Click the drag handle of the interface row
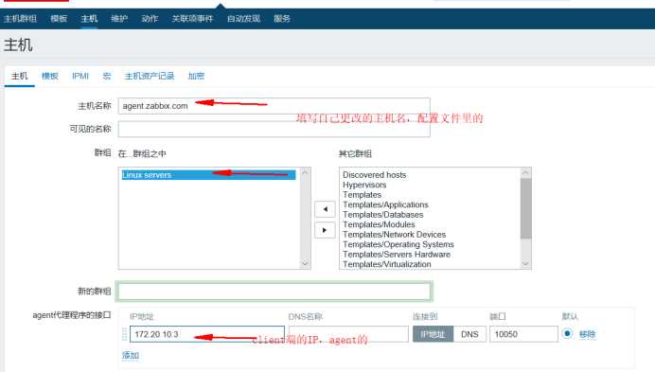655x372 pixels. [x=124, y=334]
